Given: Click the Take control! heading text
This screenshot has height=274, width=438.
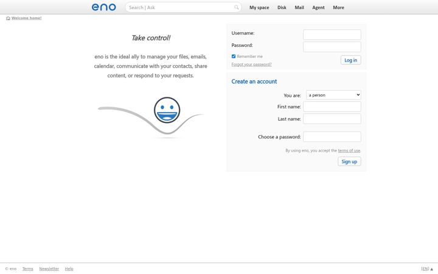Looking at the screenshot, I should [151, 38].
